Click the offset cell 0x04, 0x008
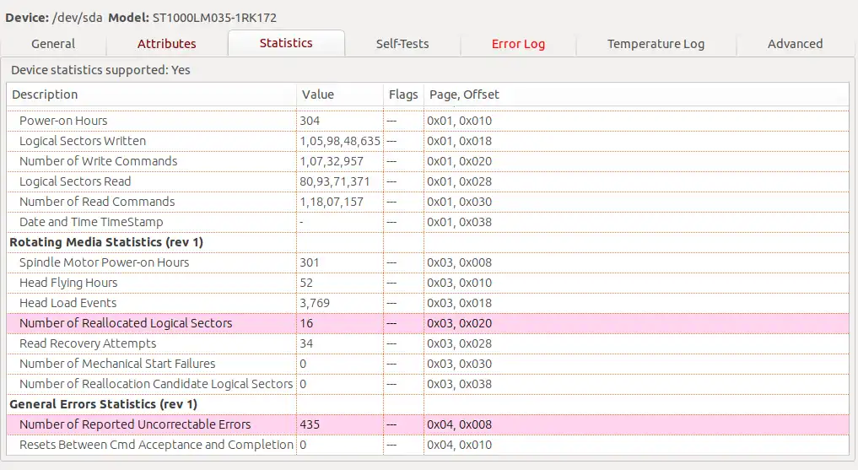Image resolution: width=858 pixels, height=470 pixels. [x=459, y=424]
